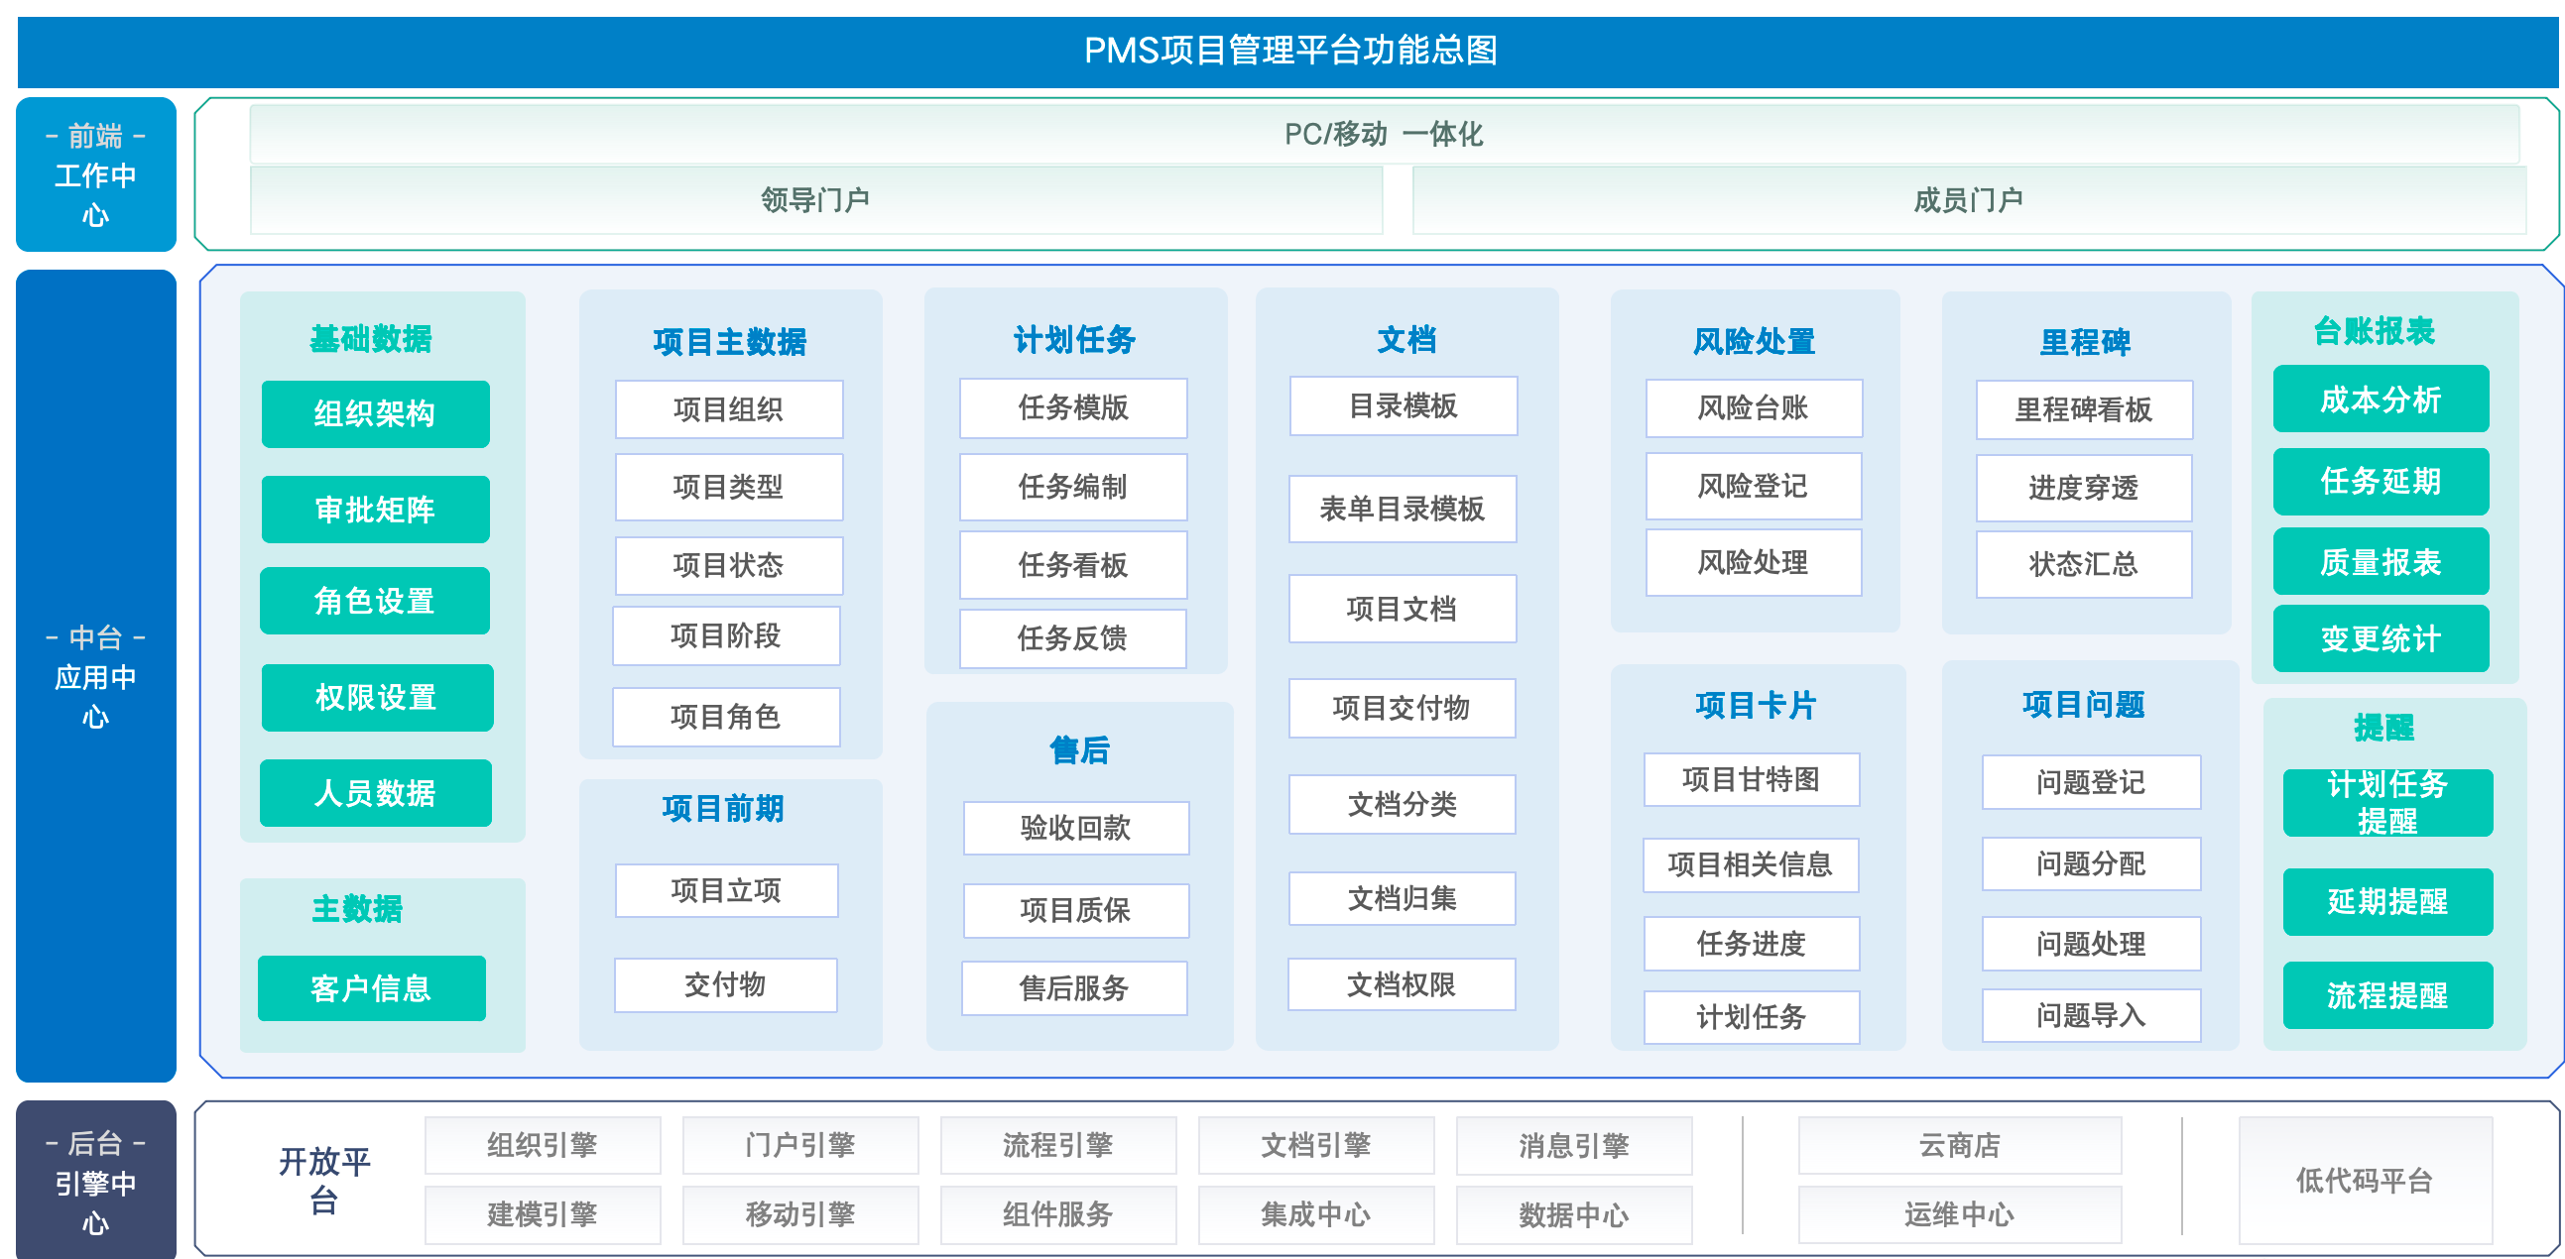Open 表单目录模板 in 文档 section

coord(1403,509)
